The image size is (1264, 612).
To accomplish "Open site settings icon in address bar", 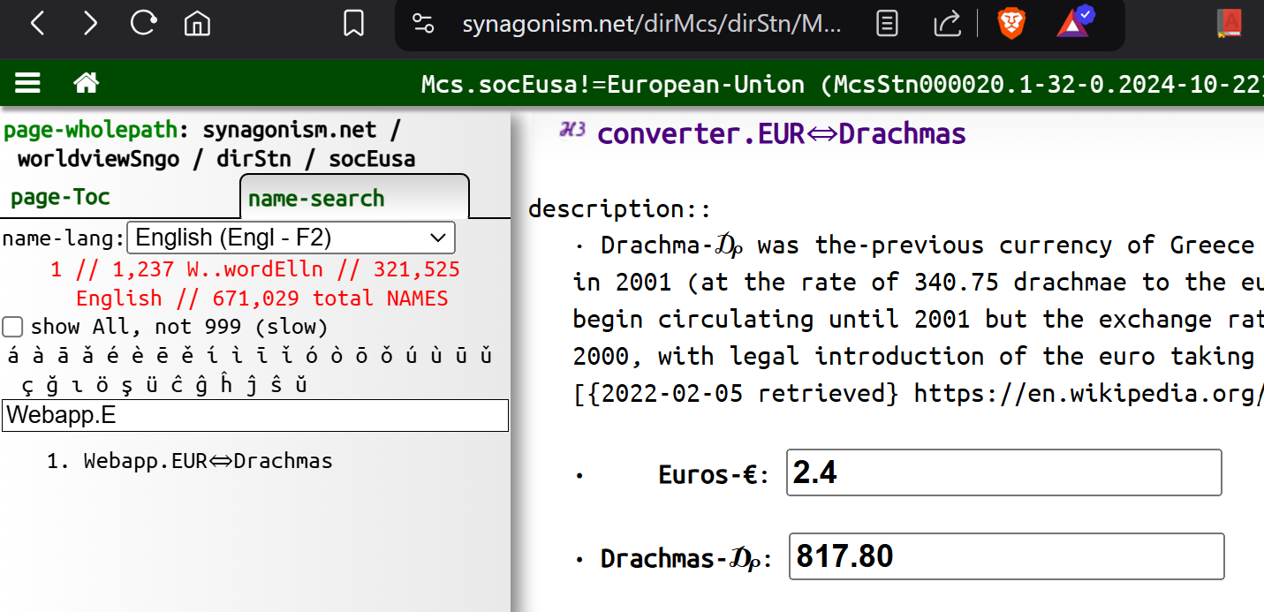I will click(423, 24).
